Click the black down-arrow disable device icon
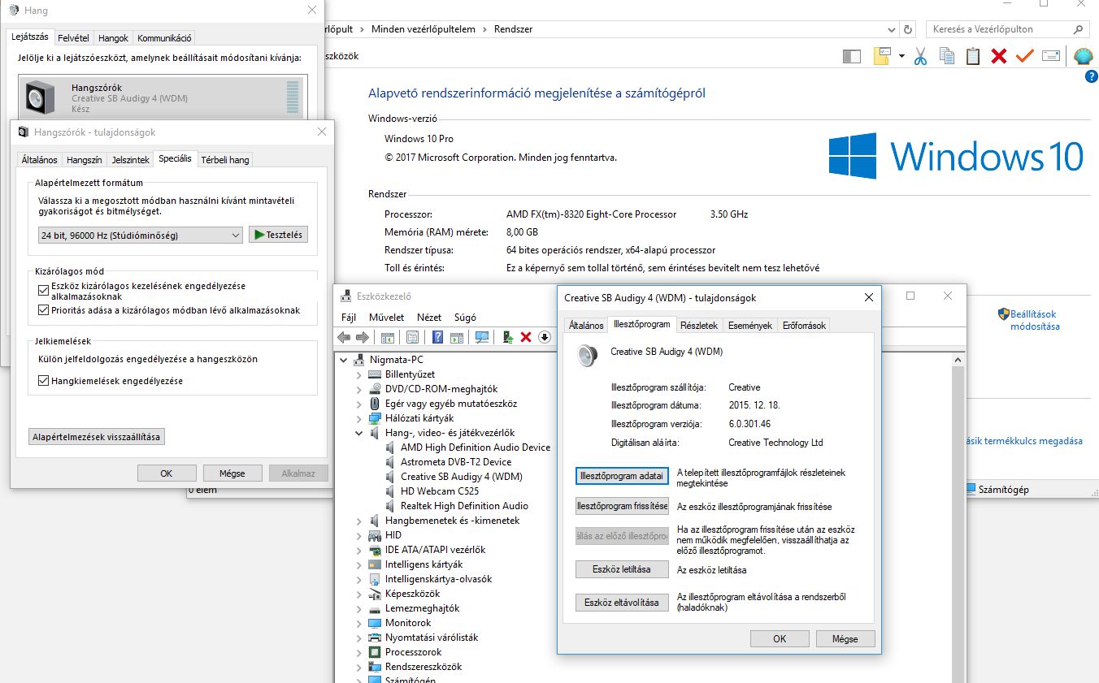Viewport: 1099px width, 683px height. [x=545, y=337]
